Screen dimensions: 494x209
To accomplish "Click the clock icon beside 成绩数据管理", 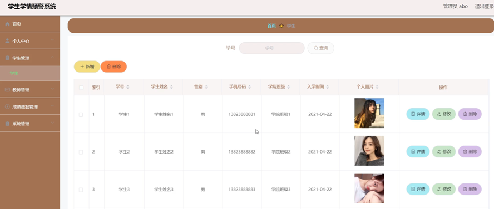I will [7, 106].
